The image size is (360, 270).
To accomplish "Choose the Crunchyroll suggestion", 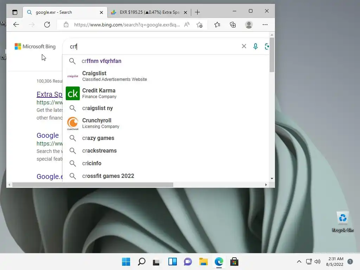I will tap(166, 123).
